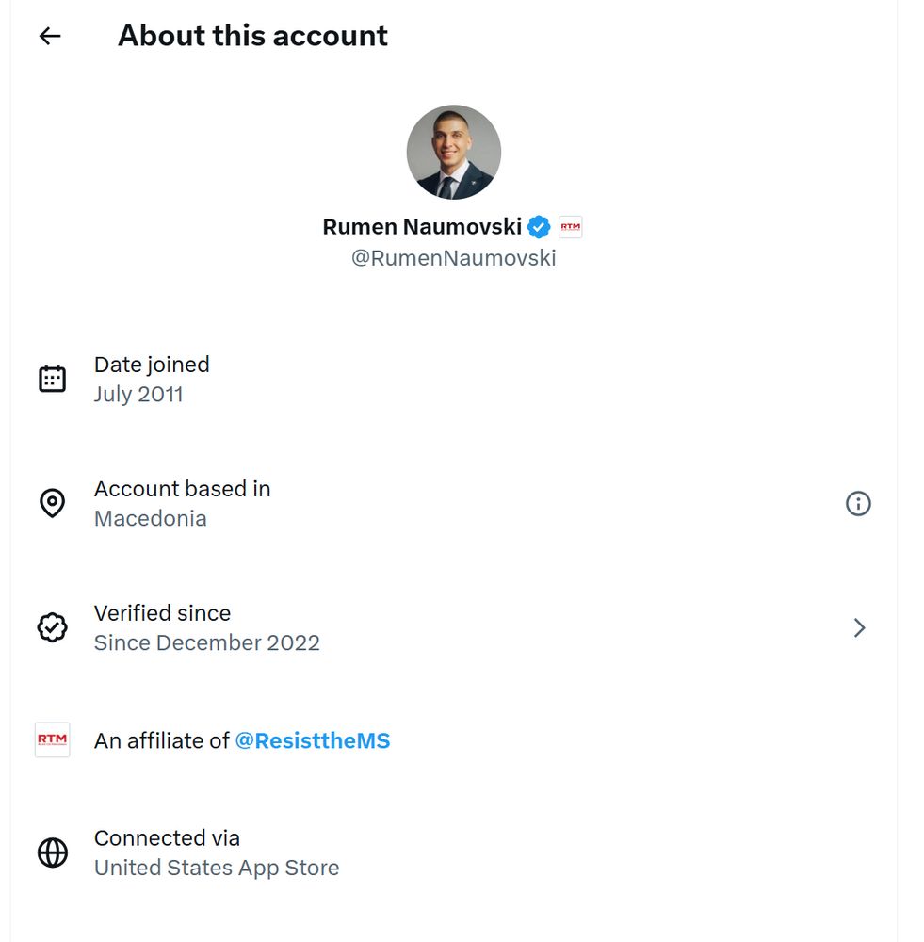The image size is (924, 942).
Task: Click the outlined verified badge icon
Action: point(52,627)
